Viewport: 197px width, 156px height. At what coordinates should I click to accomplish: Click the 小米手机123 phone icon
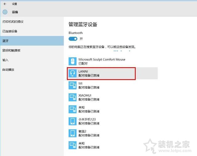point(72,121)
